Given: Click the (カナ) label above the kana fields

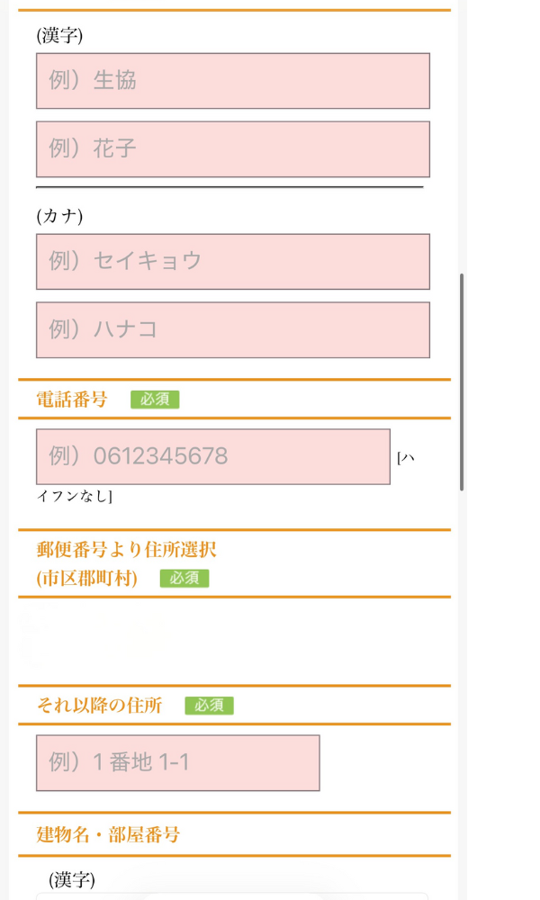Looking at the screenshot, I should 59,217.
